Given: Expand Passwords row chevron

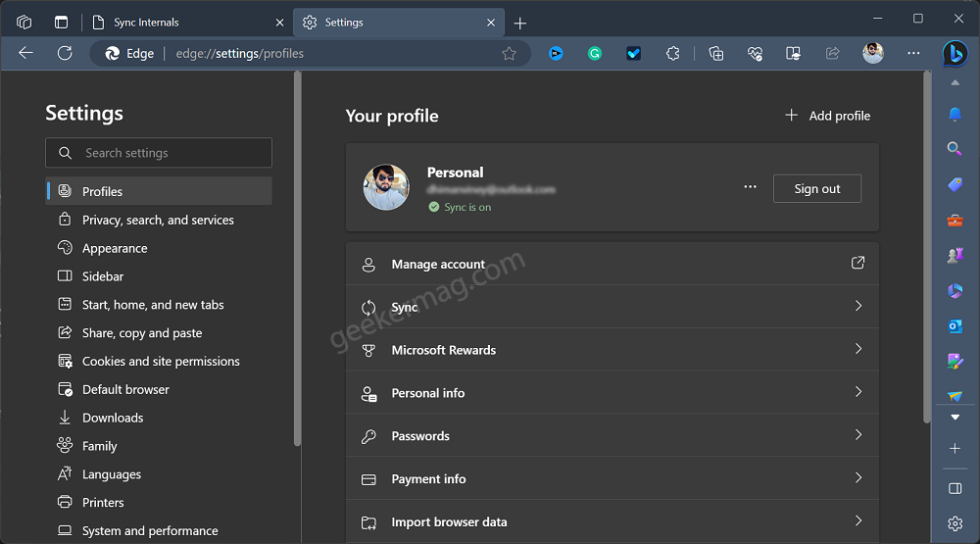Looking at the screenshot, I should pyautogui.click(x=858, y=434).
